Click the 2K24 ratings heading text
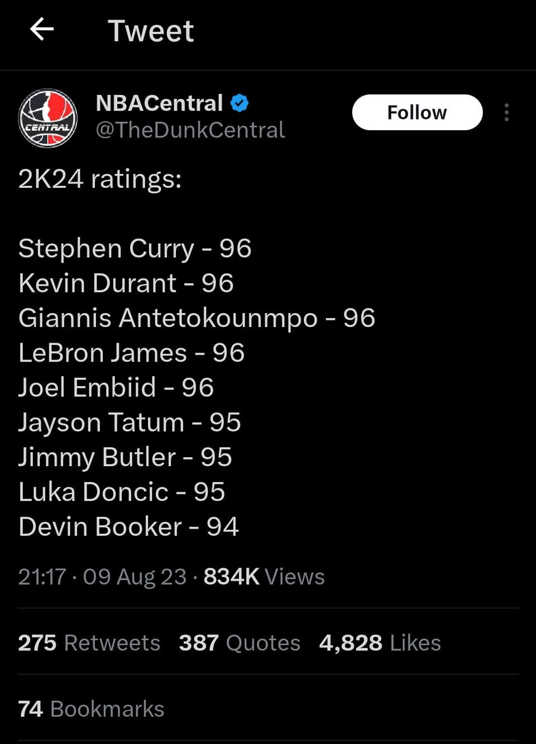 [100, 179]
